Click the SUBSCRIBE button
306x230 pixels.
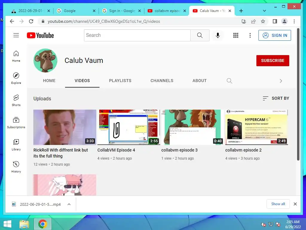pyautogui.click(x=273, y=60)
